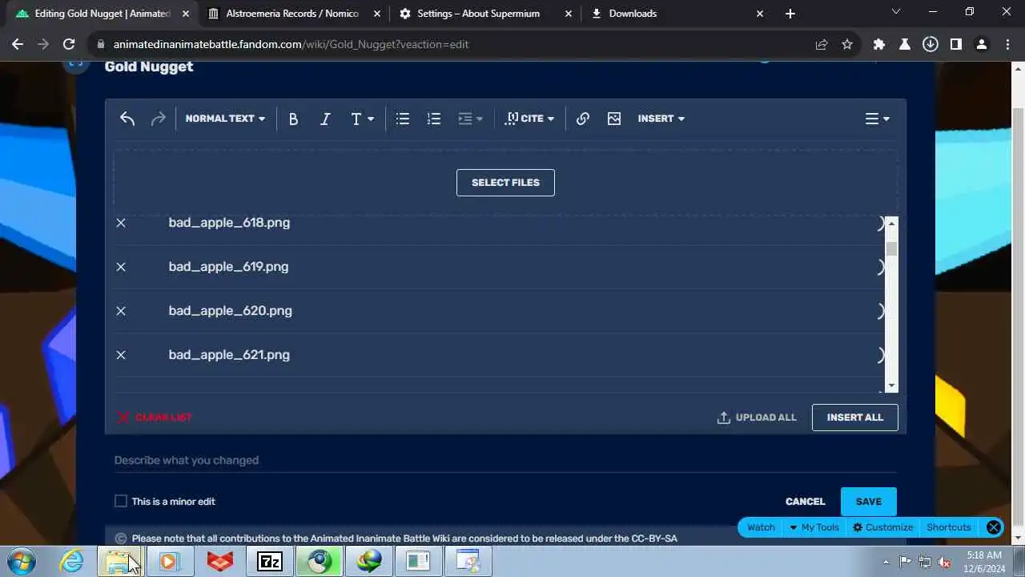1025x577 pixels.
Task: Toggle bold formatting
Action: (293, 119)
